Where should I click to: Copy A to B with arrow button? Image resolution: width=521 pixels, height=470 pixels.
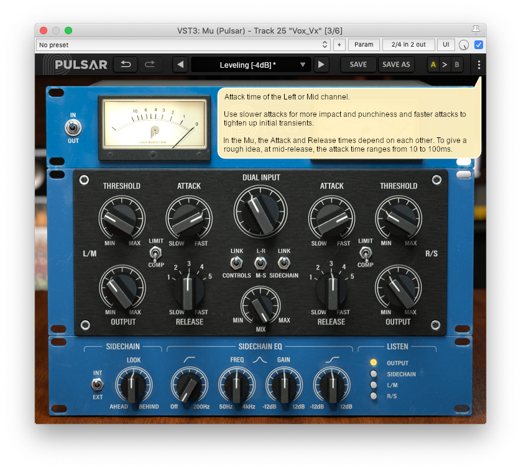coord(445,65)
